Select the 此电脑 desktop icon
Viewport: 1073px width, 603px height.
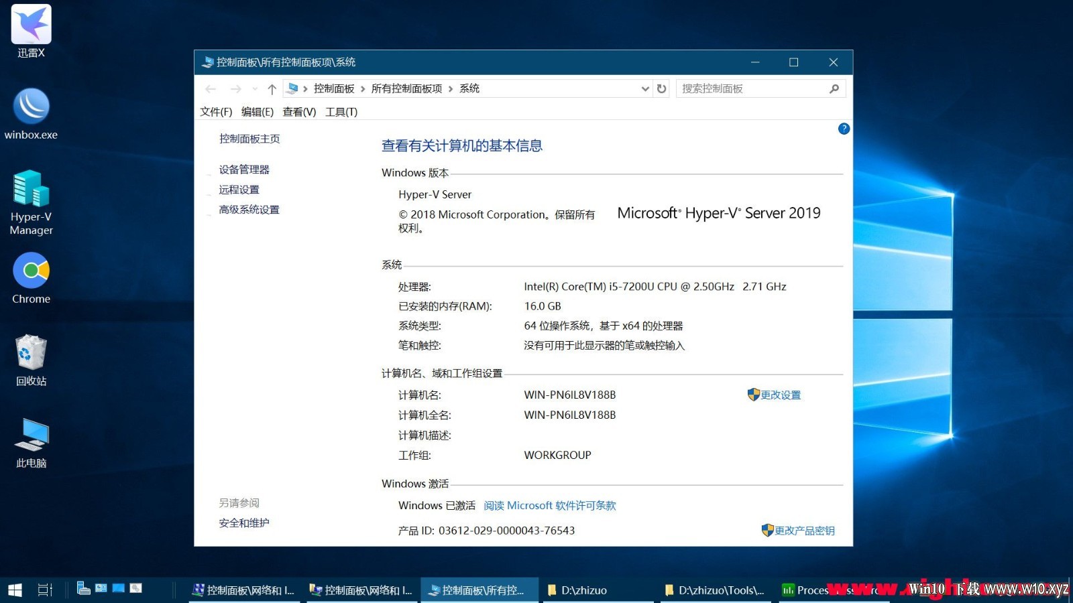pos(31,443)
